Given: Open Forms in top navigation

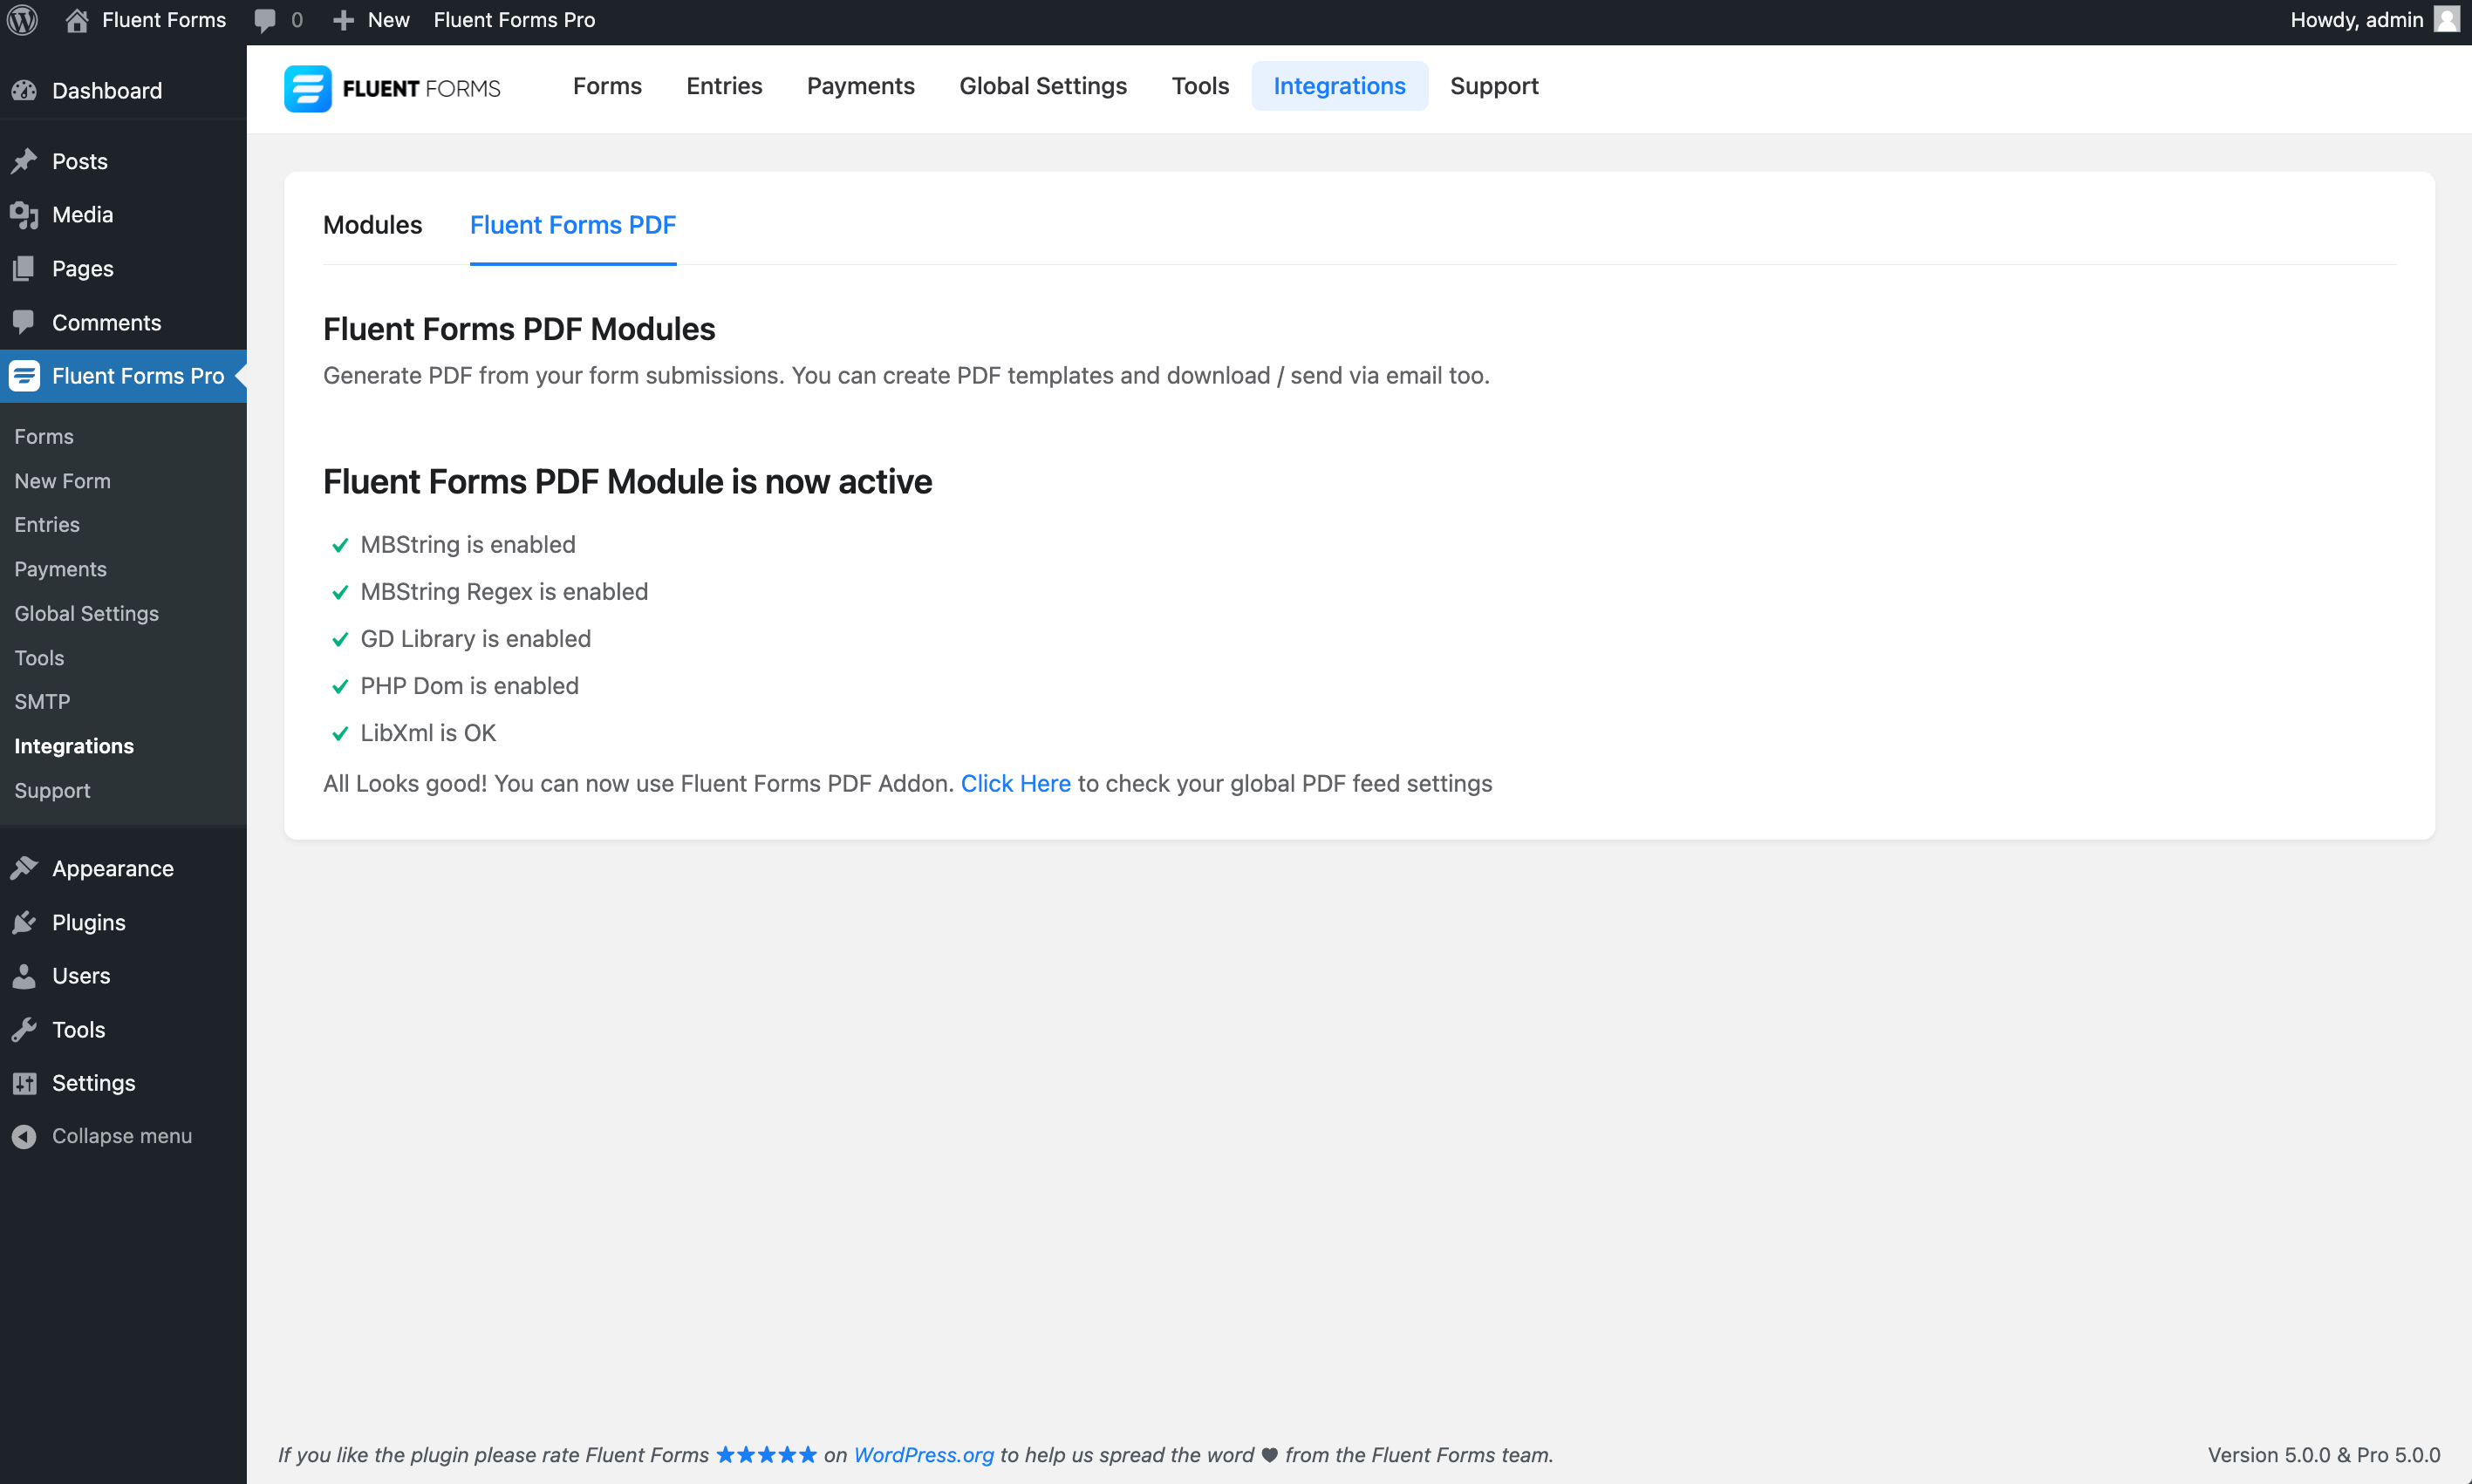Looking at the screenshot, I should point(607,86).
